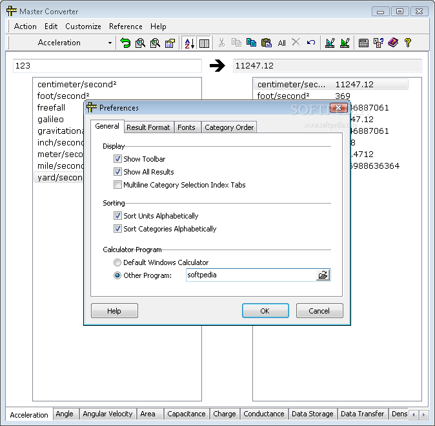Open the Edit menu

(x=51, y=27)
